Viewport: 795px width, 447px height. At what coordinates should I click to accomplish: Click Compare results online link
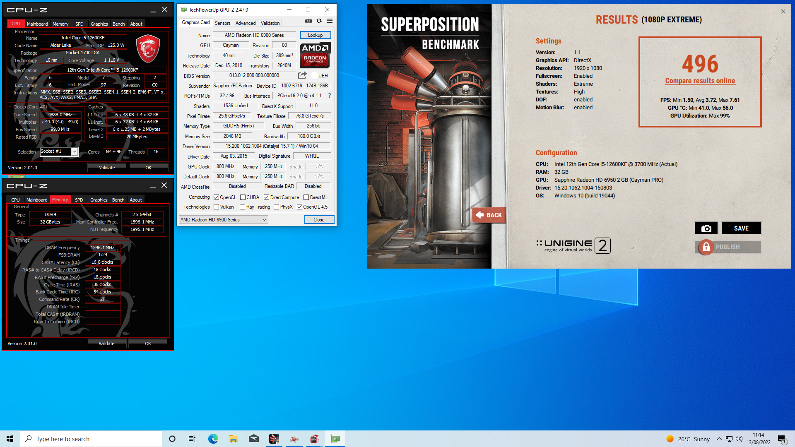[x=700, y=81]
